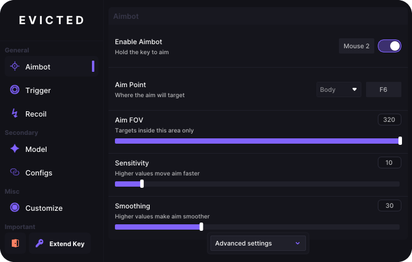Click the key icon on Extend Key
Viewport: 412px width, 262px height.
click(39, 243)
